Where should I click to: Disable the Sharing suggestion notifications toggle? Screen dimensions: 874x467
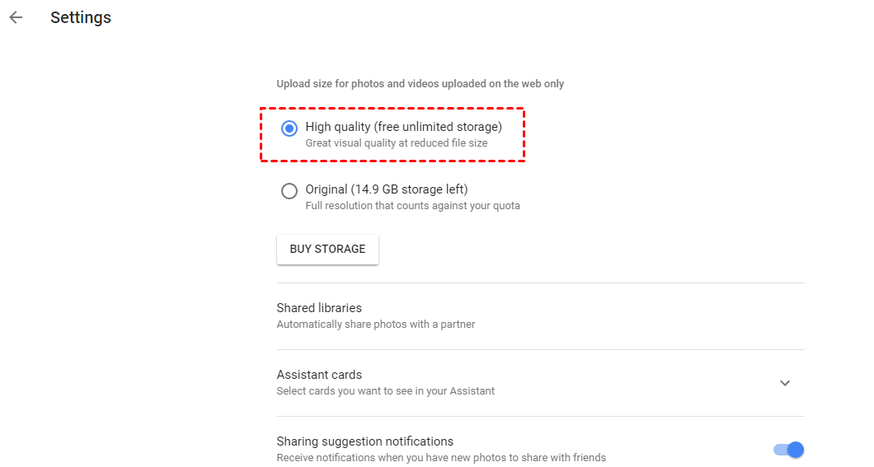[788, 450]
